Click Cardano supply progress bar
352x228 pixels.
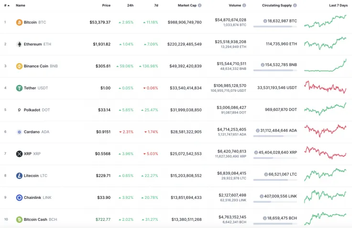click(275, 136)
